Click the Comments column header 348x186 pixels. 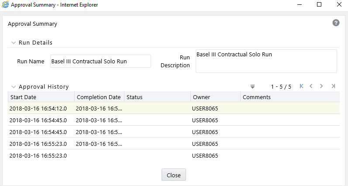click(290, 97)
